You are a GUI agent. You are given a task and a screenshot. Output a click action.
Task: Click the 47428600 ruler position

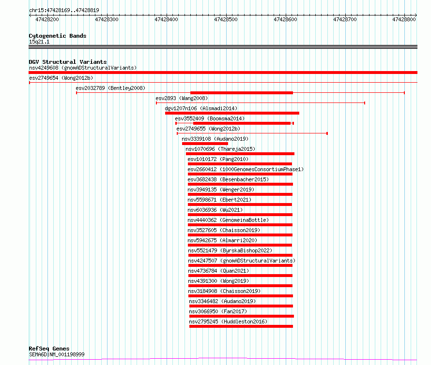(285, 19)
